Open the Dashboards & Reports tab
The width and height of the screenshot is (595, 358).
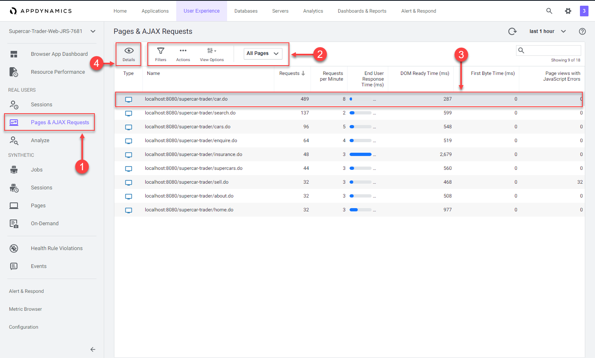click(x=362, y=11)
